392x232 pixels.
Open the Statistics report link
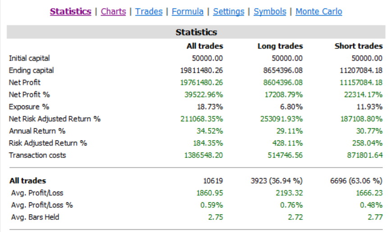pos(70,12)
